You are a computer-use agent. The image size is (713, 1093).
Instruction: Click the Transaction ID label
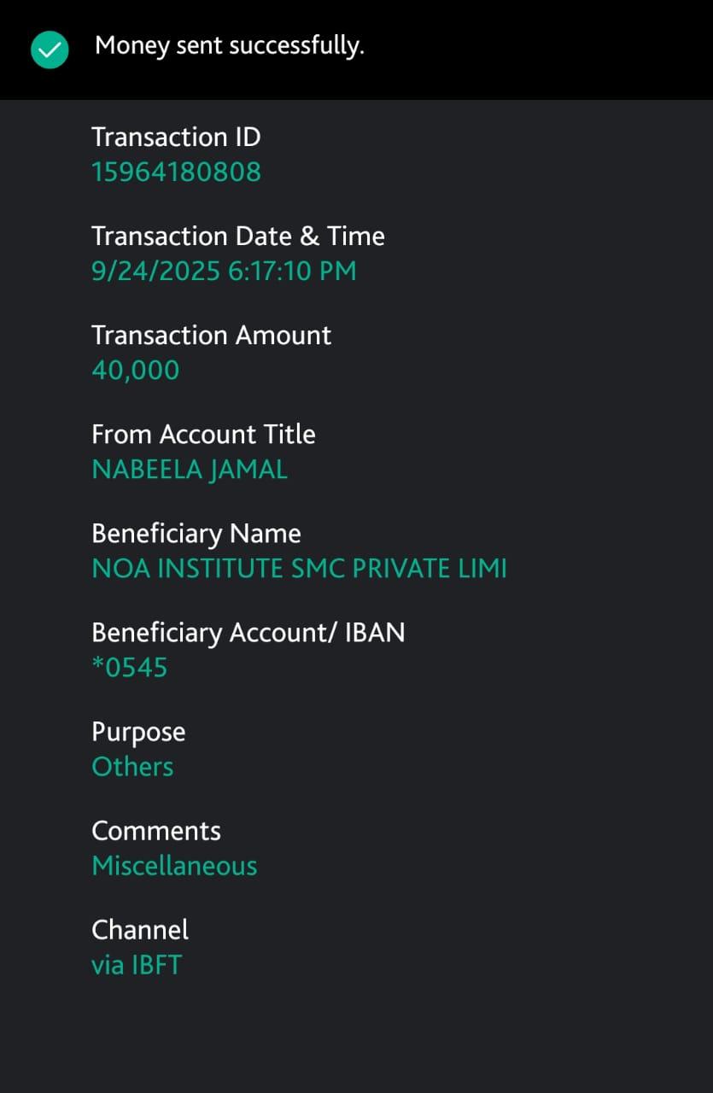(x=176, y=137)
